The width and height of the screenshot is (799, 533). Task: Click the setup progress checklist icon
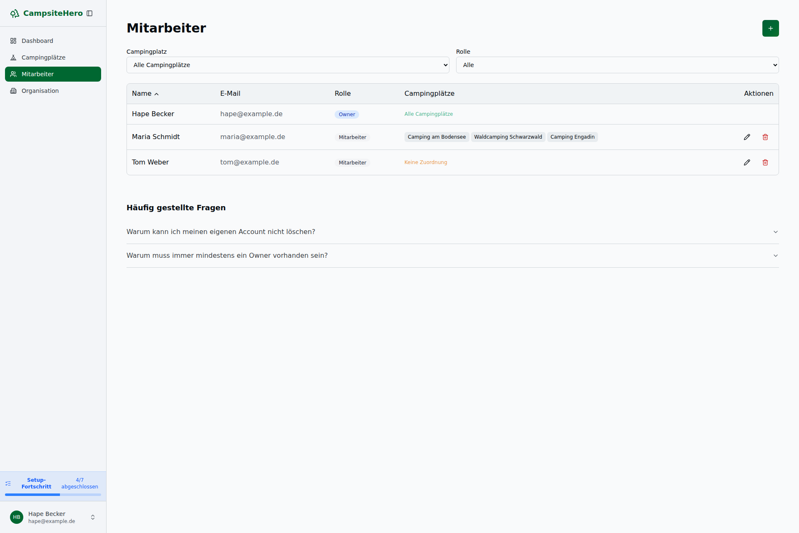(x=8, y=483)
